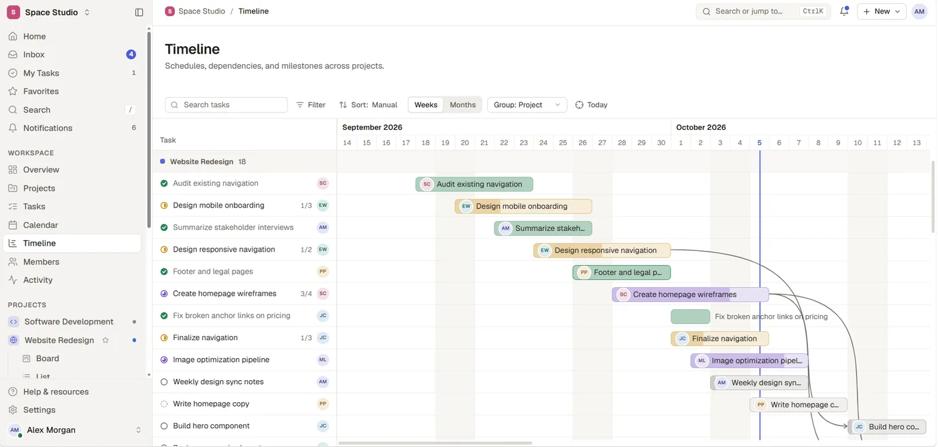Toggle status of Weekly design sync notes

click(164, 382)
